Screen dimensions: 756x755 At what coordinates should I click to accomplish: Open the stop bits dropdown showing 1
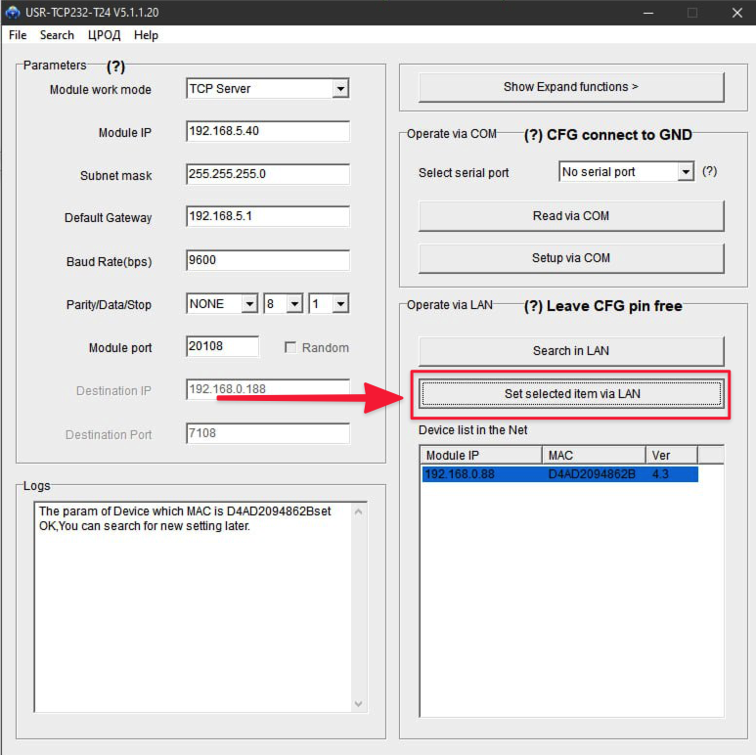339,304
